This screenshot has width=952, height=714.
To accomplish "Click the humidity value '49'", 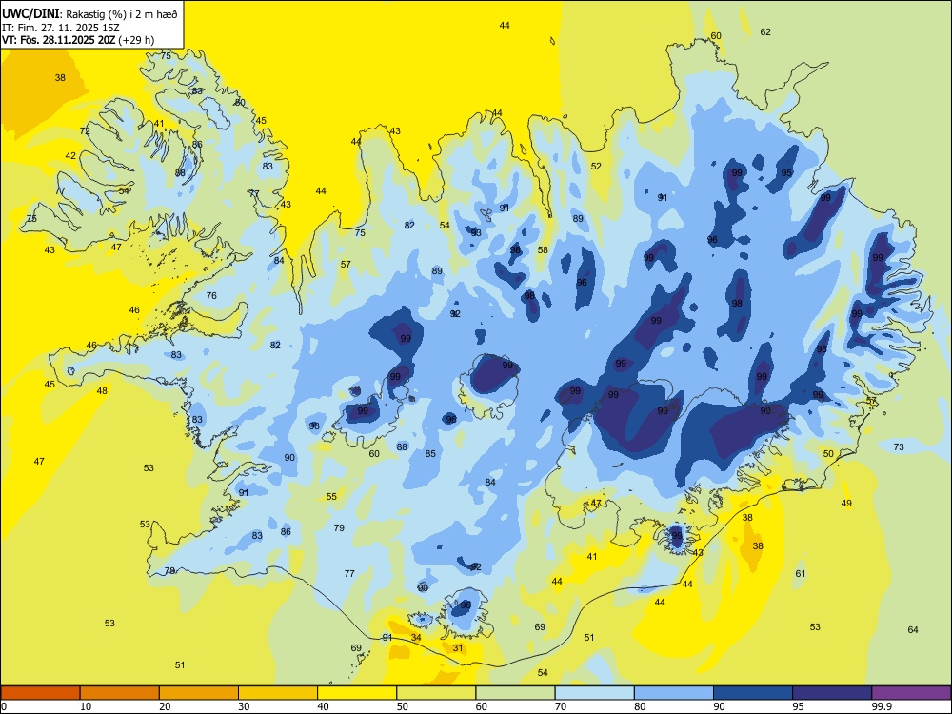I will click(x=847, y=503).
